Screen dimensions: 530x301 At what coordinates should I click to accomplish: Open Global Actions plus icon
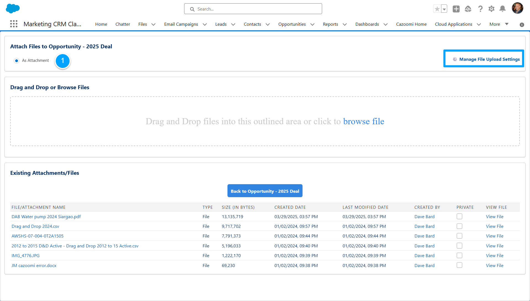click(456, 9)
